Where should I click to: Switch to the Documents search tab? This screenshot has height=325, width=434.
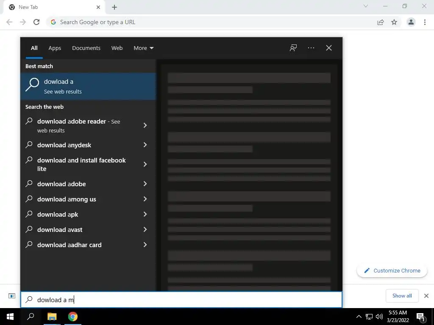point(86,48)
